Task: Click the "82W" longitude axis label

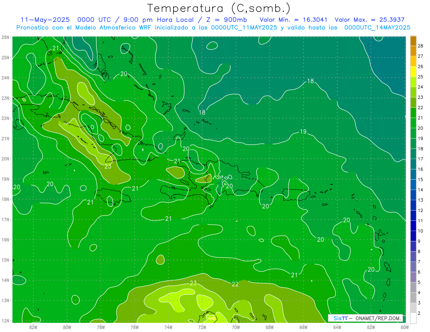Action: click(x=33, y=327)
